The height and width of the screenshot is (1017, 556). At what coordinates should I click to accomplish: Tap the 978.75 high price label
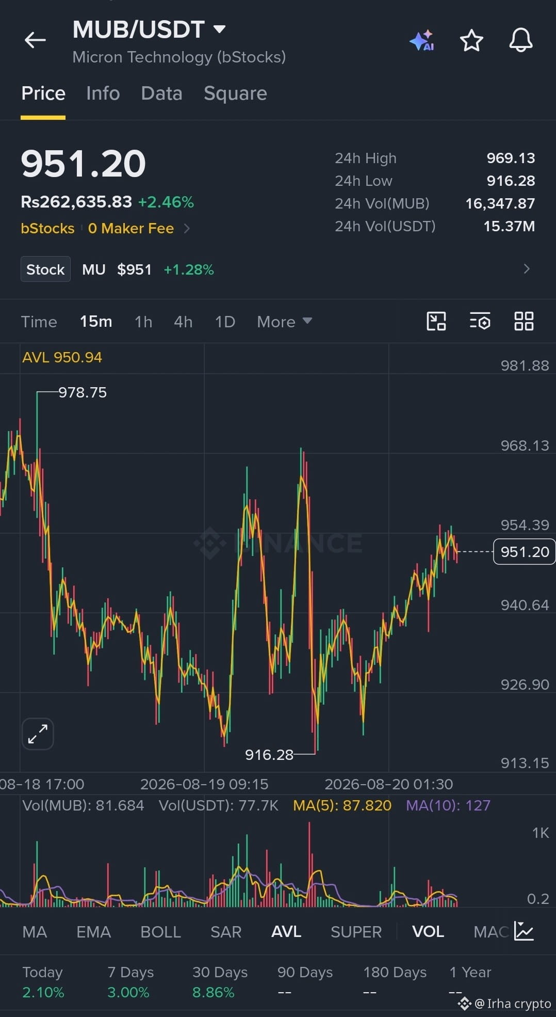point(83,392)
